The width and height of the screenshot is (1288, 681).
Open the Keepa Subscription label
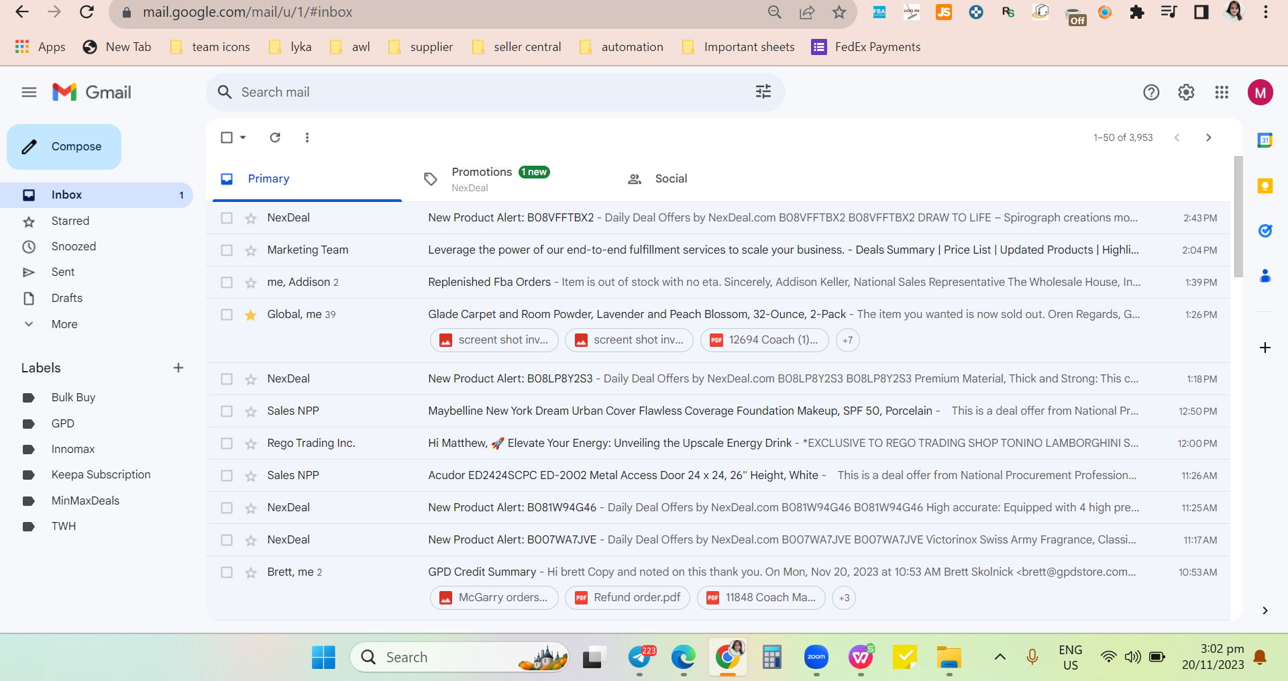coord(101,475)
